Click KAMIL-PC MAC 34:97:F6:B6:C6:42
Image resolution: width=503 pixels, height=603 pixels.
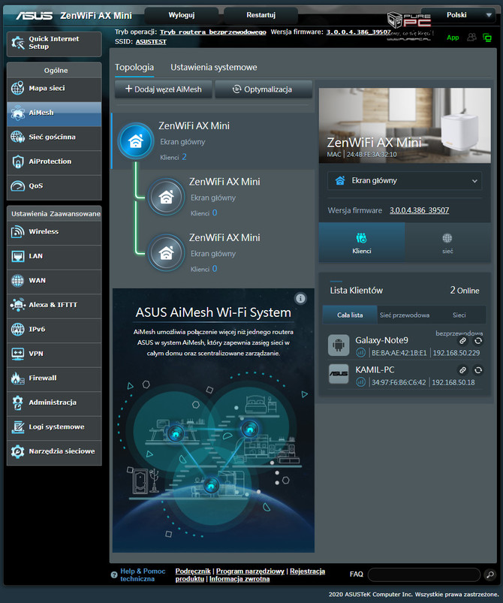click(x=399, y=383)
